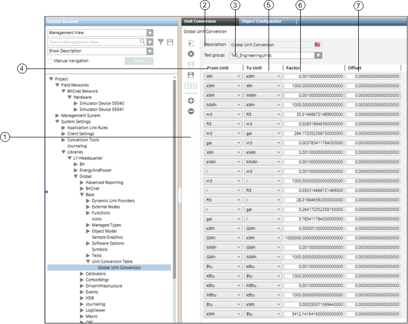Screen dimensions: 408x324
Task: Click the sliders settings icon in the toolbar
Action: click(x=191, y=86)
